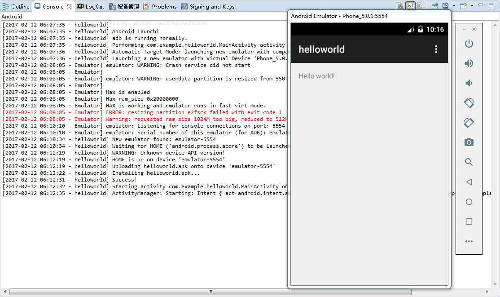
Task: Click the 'Installing helloworld.apk...' log line
Action: pyautogui.click(x=101, y=173)
